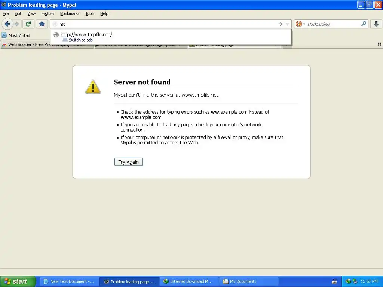
Task: Click the yellow warning triangle icon
Action: pyautogui.click(x=93, y=87)
